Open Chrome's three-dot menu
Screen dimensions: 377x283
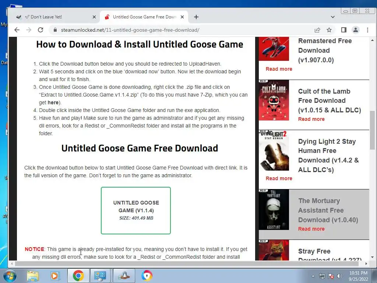(x=367, y=30)
